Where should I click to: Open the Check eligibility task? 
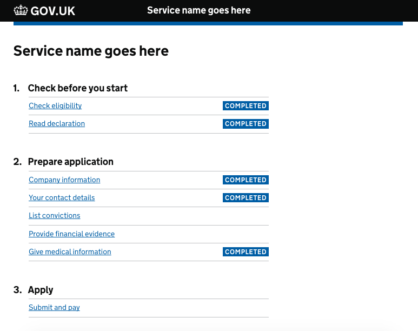[x=55, y=106]
